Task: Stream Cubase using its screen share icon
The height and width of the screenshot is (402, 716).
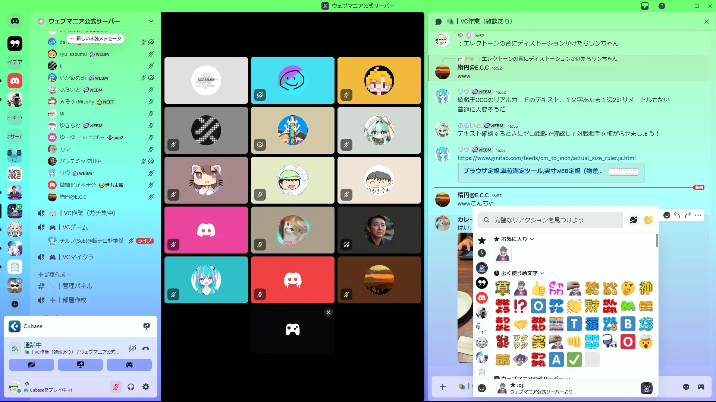Action: [147, 326]
